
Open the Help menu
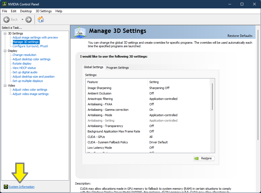click(x=59, y=11)
